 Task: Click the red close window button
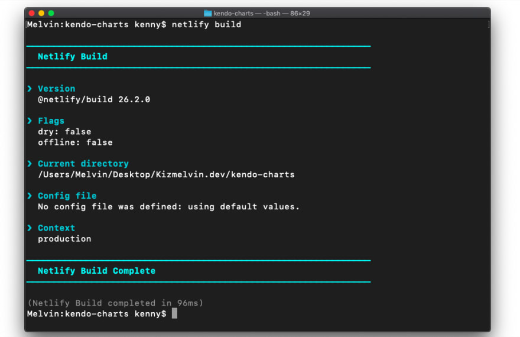tap(32, 13)
